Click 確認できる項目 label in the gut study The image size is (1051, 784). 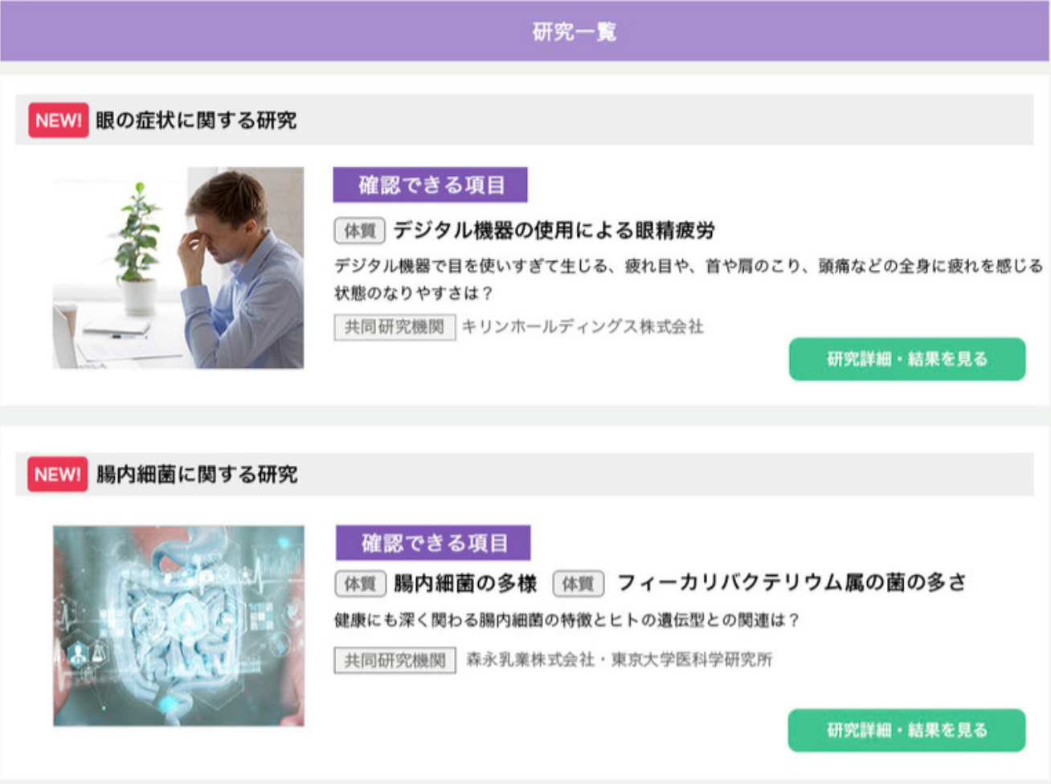(x=433, y=543)
